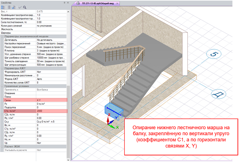Image resolution: width=239 pixels, height=162 pixels.
Task: Open the Дотягивать value 'Не дотягивать'
Action: [x=51, y=40]
